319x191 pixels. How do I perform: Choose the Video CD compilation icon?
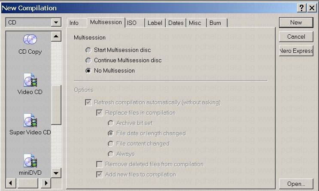(30, 81)
